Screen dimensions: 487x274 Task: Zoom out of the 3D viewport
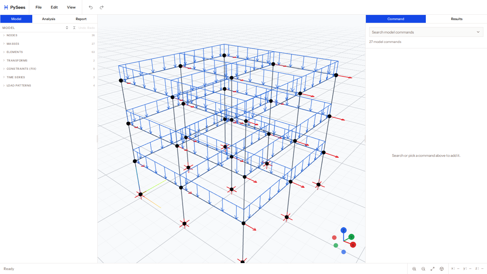tap(423, 269)
